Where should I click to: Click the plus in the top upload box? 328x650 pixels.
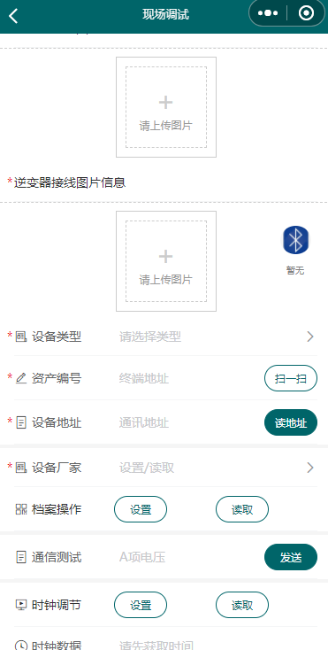pyautogui.click(x=166, y=103)
